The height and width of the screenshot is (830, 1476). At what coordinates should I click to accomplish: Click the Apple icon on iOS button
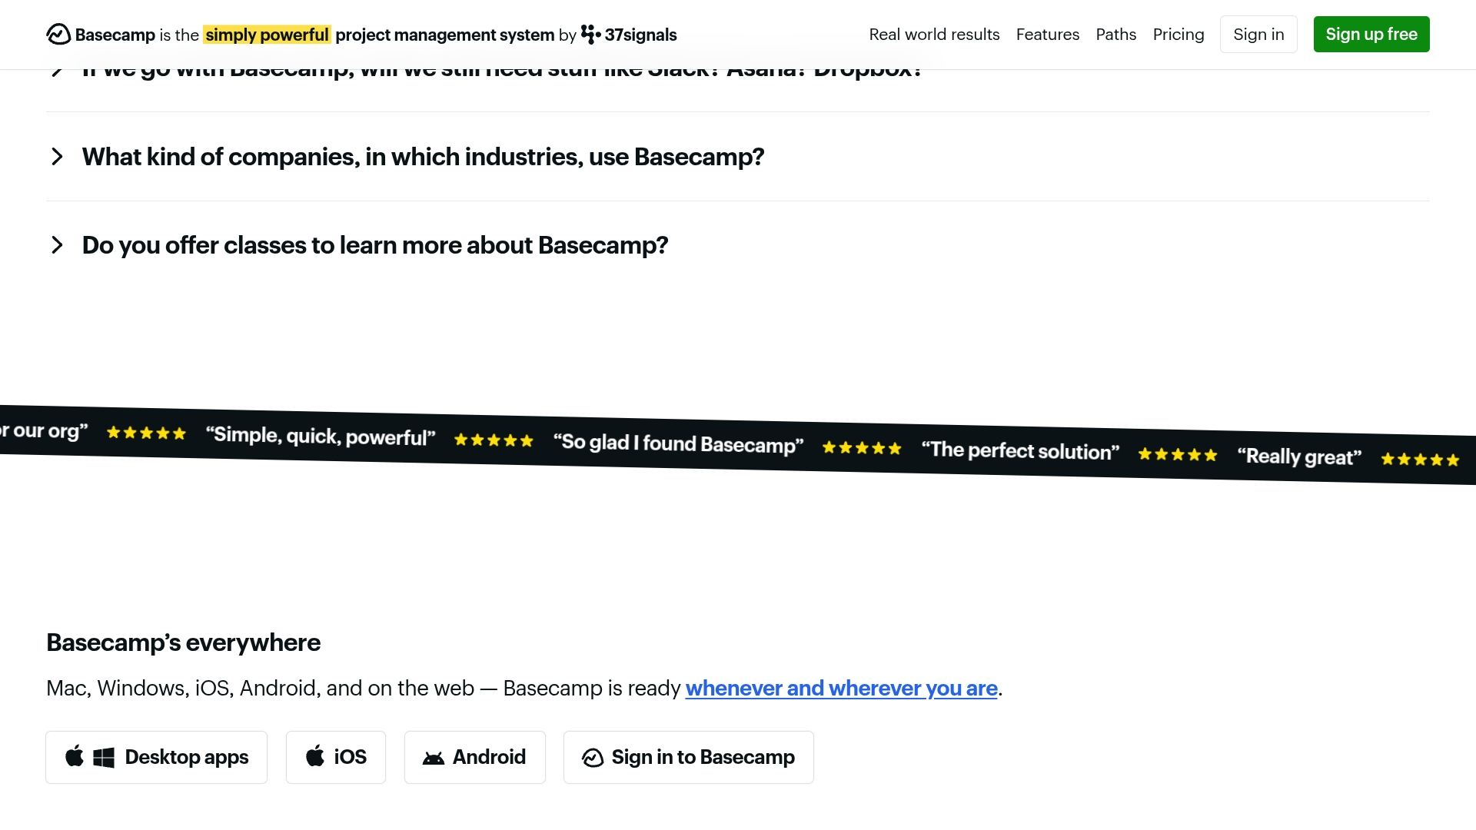coord(315,757)
